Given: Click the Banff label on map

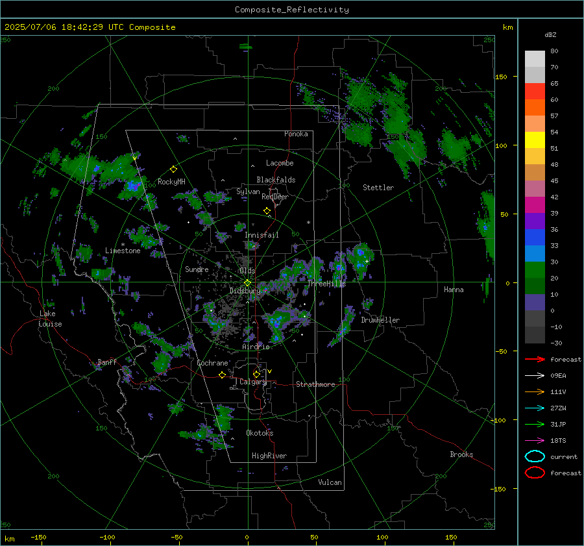Looking at the screenshot, I should click(x=107, y=362).
